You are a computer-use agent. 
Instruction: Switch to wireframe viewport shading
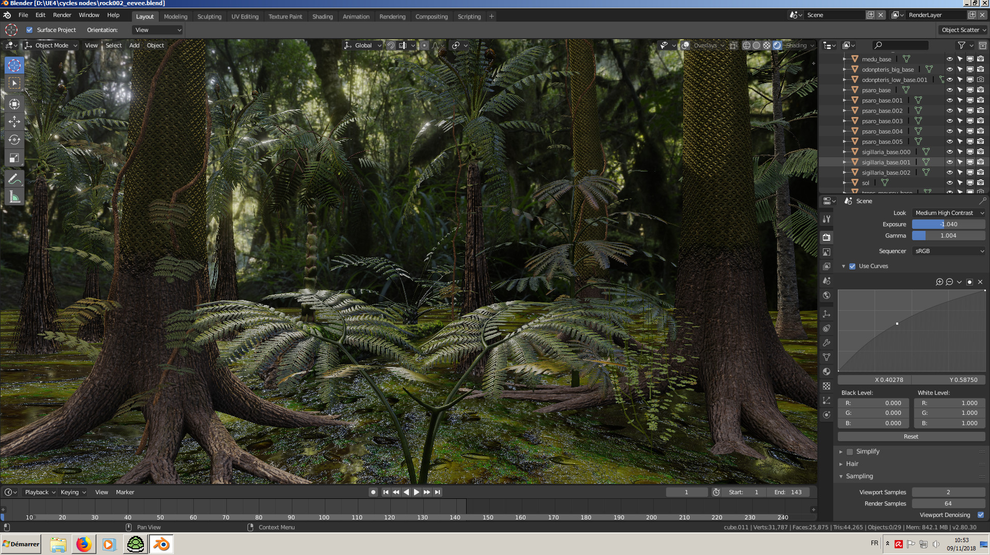(x=746, y=45)
